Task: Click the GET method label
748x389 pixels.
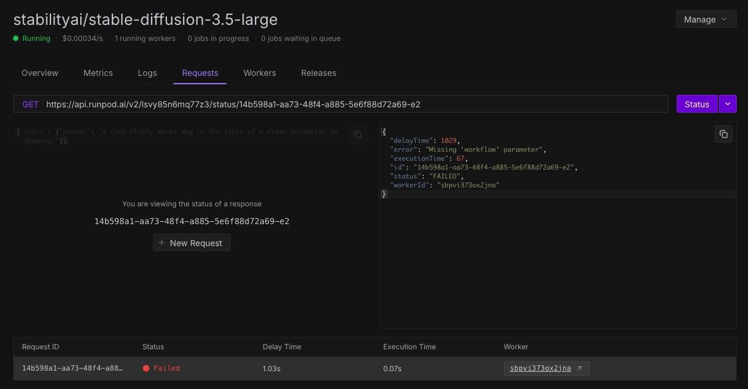Action: [x=30, y=104]
